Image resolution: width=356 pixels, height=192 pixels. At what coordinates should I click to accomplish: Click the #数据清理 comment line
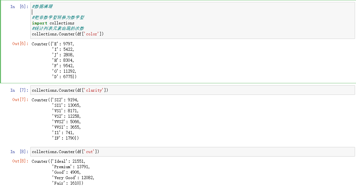tap(42, 6)
